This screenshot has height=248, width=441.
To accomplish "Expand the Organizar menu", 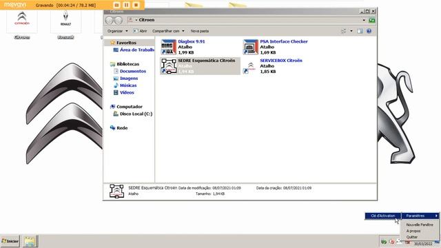I will [x=117, y=31].
